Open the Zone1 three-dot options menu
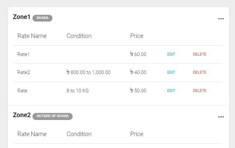 point(221,19)
